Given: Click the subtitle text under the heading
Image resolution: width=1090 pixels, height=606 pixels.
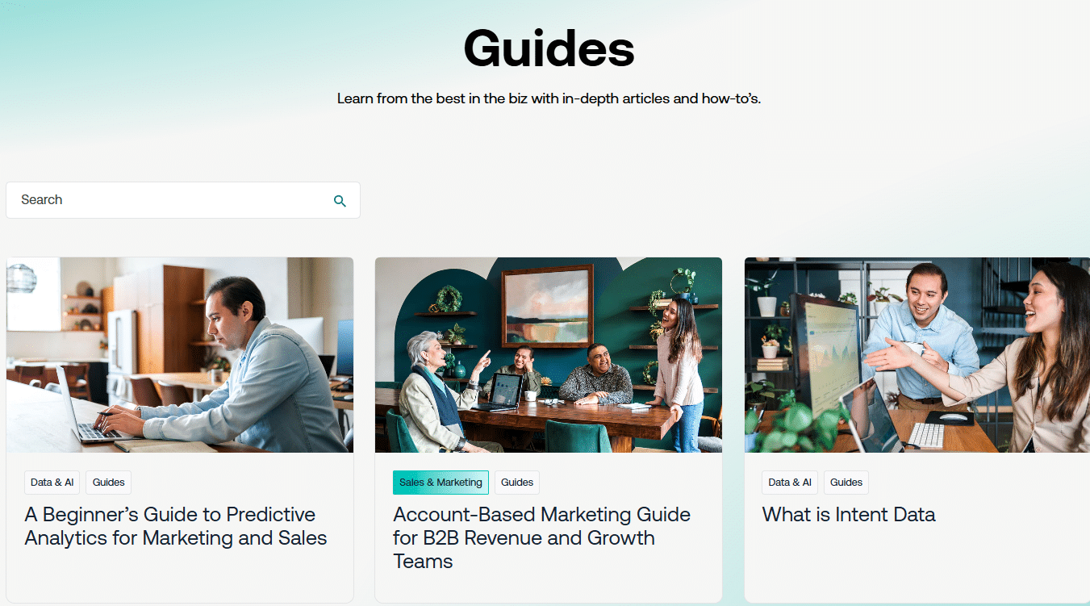Looking at the screenshot, I should tap(548, 98).
